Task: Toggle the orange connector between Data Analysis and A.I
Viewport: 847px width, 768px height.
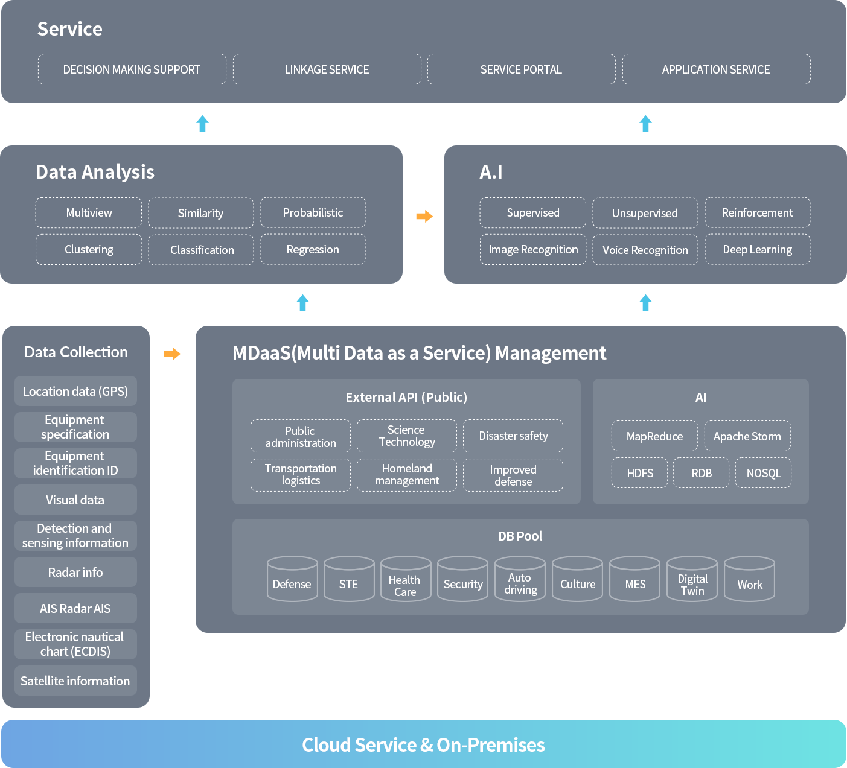Action: (424, 215)
